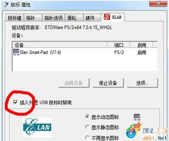The image size is (169, 141).
Task: Uncheck disable when external USB mouse inserted
Action: pos(15,102)
